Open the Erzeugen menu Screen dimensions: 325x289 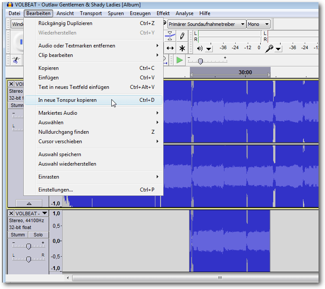(x=140, y=13)
